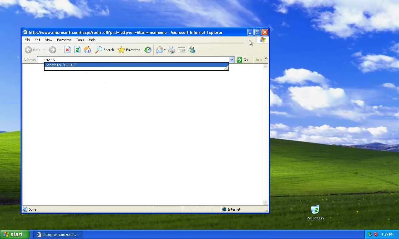Close the Internet Explorer window
This screenshot has height=239, width=399.
point(265,32)
